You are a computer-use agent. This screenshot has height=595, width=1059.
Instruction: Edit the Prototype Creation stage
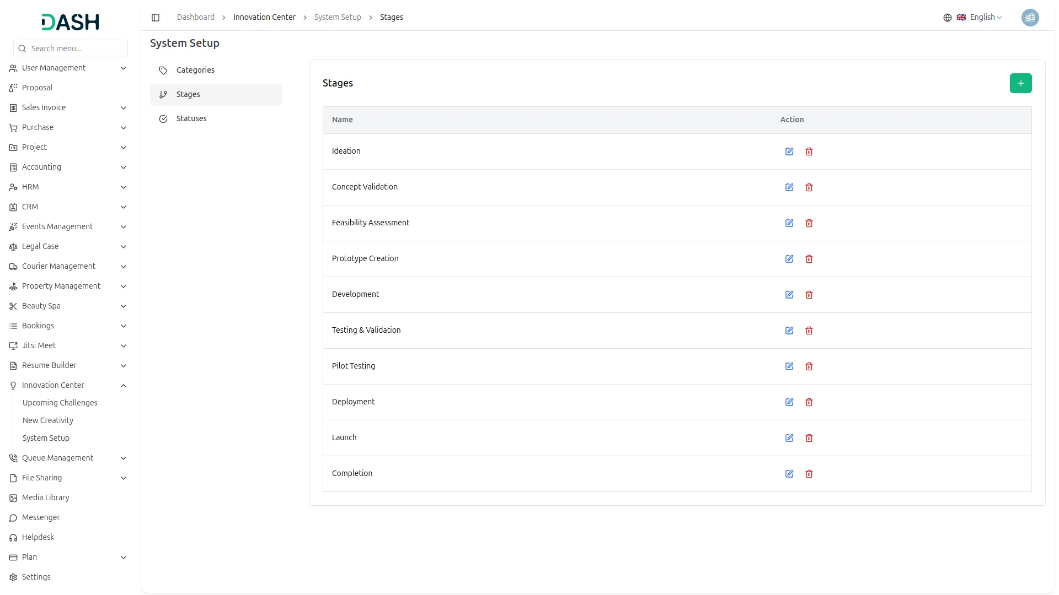(x=789, y=259)
